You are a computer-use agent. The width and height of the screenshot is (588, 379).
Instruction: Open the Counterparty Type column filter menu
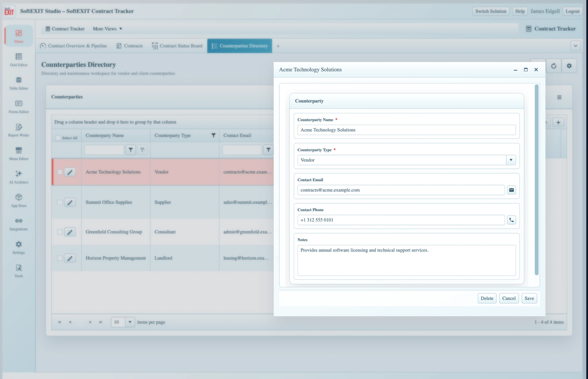(x=213, y=136)
